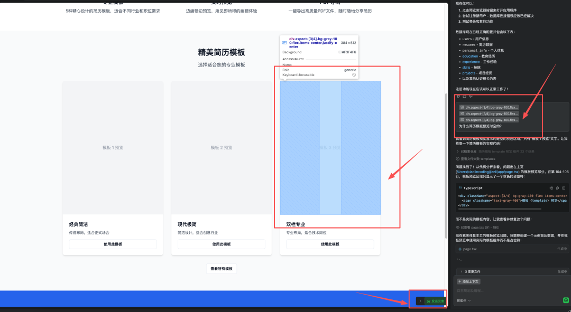Click the education link in the table list
This screenshot has width=571, height=312.
[x=470, y=56]
